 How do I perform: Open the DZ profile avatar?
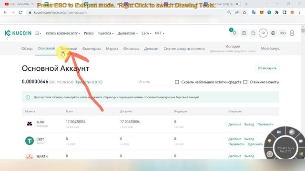pos(263,33)
